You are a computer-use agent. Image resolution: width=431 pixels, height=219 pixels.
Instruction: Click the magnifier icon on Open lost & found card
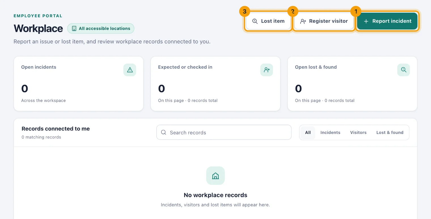click(x=403, y=70)
